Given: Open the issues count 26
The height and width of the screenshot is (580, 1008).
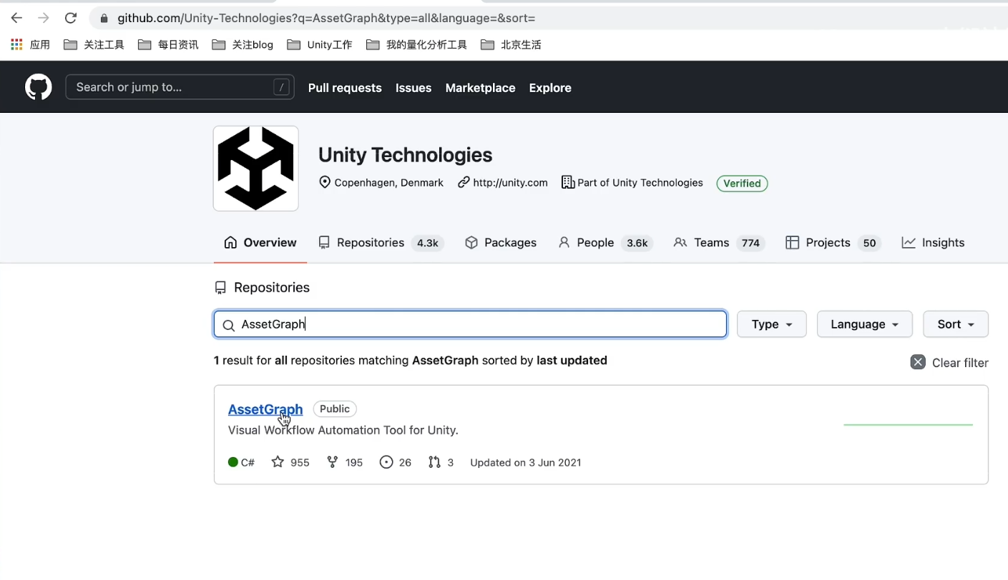Looking at the screenshot, I should point(396,463).
